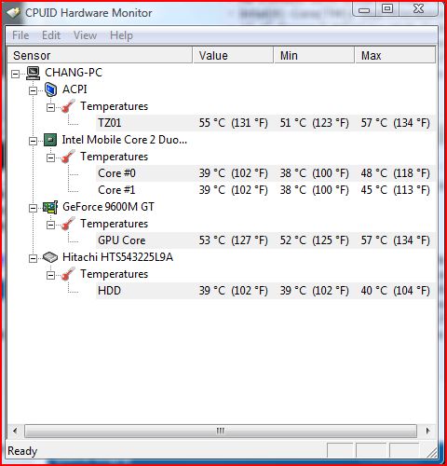
Task: Click the Value column header
Action: tap(233, 55)
